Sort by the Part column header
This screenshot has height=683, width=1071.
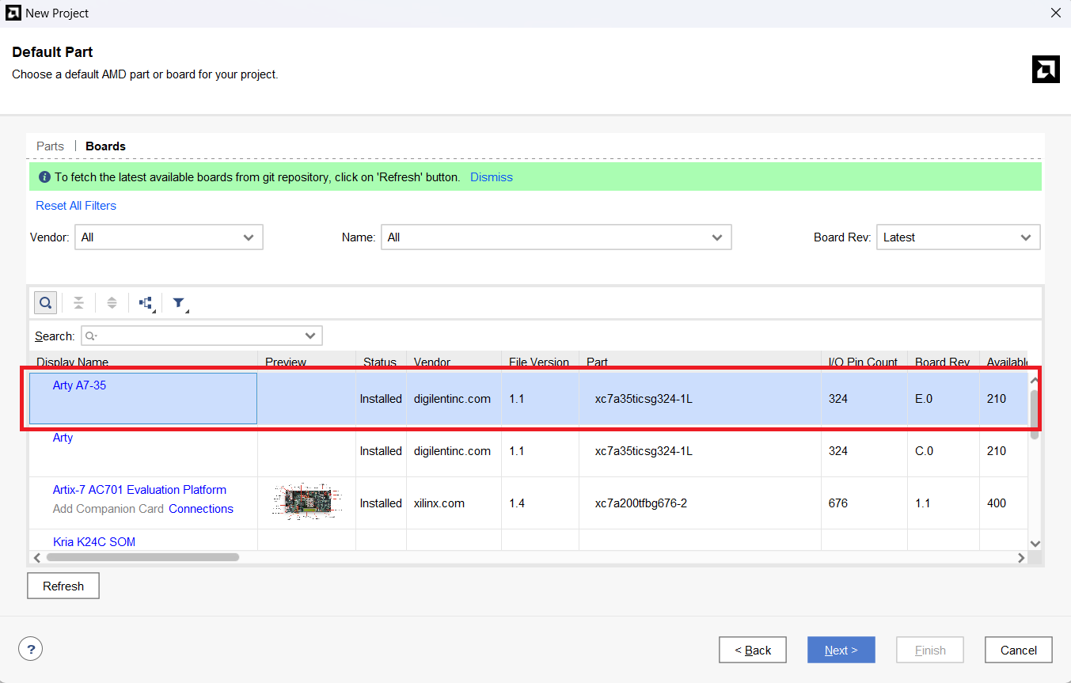[x=700, y=362]
